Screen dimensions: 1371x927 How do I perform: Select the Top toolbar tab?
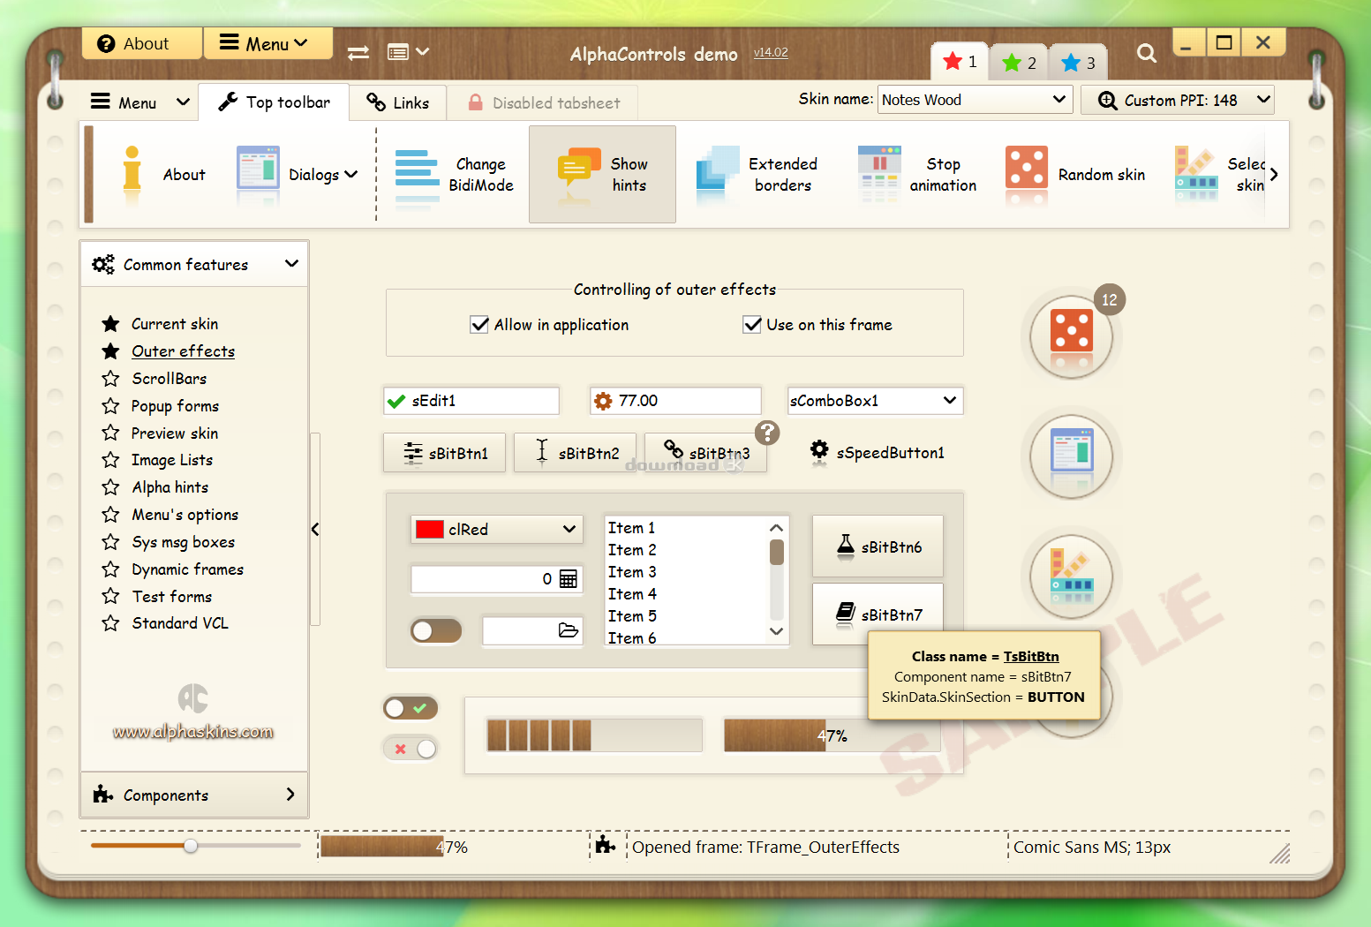tap(274, 102)
